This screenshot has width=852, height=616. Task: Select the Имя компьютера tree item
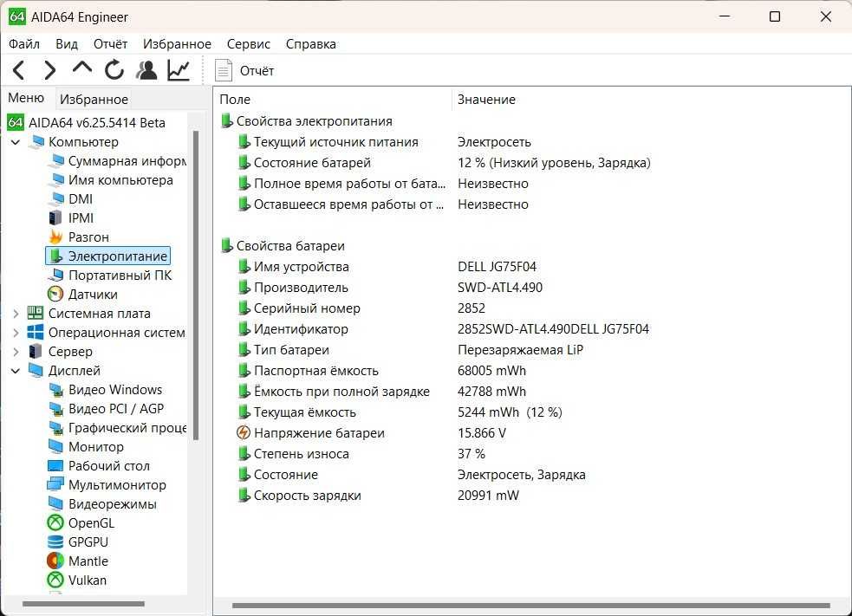[x=111, y=180]
